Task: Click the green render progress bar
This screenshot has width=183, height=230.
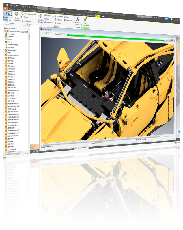Action: (x=115, y=36)
